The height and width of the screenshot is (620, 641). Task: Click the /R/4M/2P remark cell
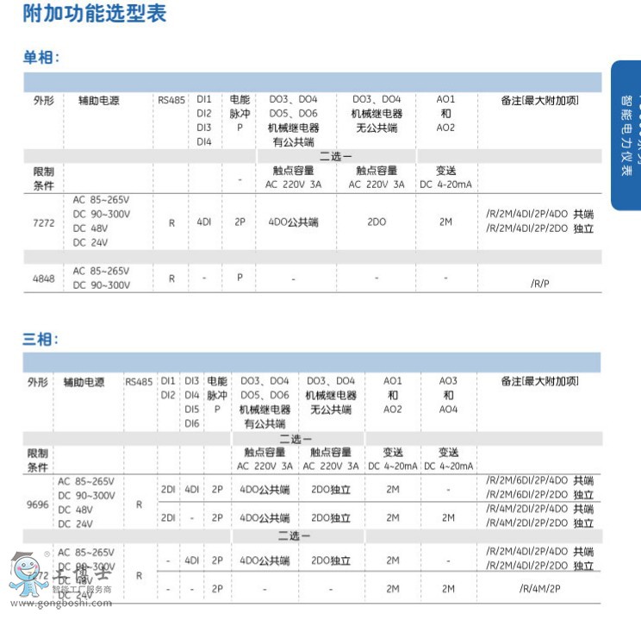pyautogui.click(x=539, y=590)
